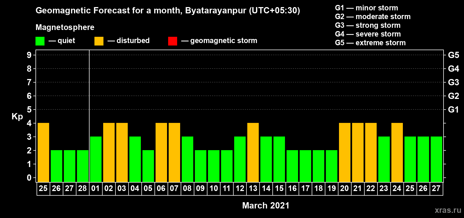Screen dimensions: 464x218
Task: Click the orange bar for March 02
Action: tap(109, 153)
